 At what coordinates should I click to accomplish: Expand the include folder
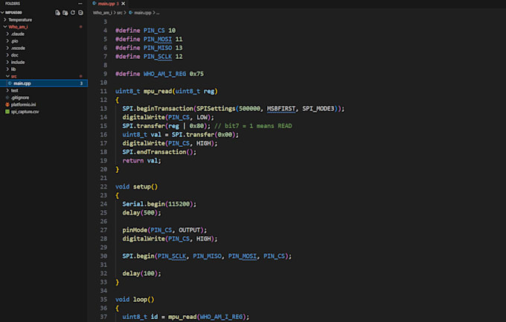(x=7, y=62)
